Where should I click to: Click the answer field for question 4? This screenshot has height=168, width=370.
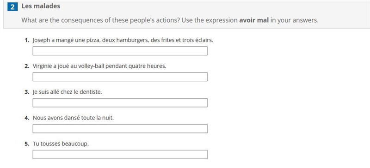pyautogui.click(x=120, y=129)
